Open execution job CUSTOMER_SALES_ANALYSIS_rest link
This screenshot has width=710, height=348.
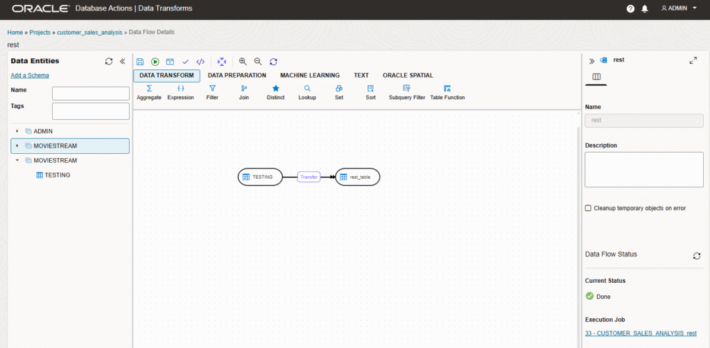coord(640,333)
